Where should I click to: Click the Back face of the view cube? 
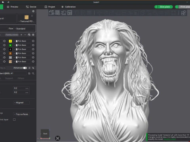pos(45,134)
